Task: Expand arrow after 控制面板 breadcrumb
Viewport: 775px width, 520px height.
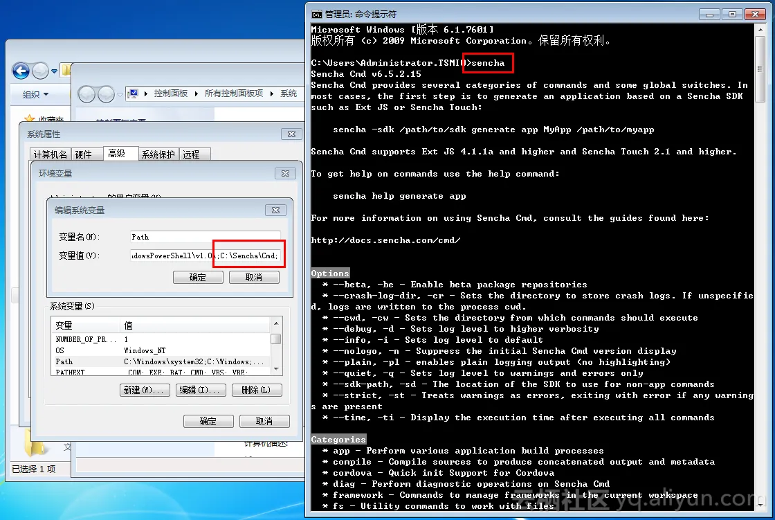Action: click(x=197, y=93)
